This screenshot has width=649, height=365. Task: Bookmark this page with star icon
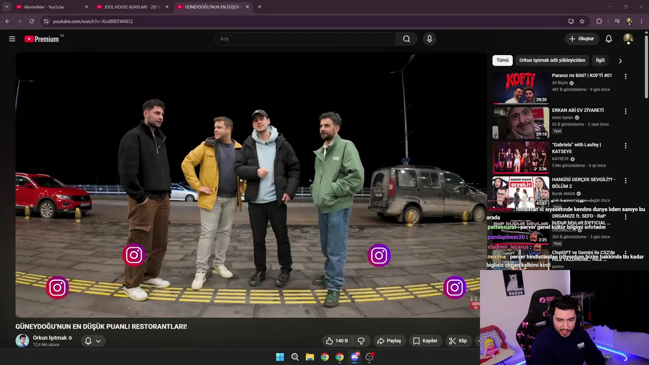pos(582,21)
